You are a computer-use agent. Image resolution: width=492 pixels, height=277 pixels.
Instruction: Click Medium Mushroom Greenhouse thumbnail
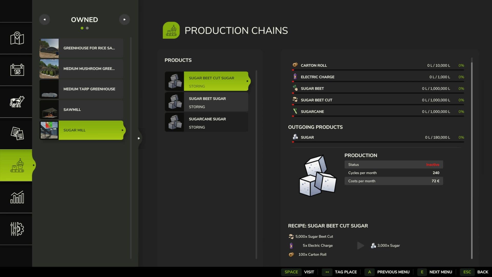point(49,69)
